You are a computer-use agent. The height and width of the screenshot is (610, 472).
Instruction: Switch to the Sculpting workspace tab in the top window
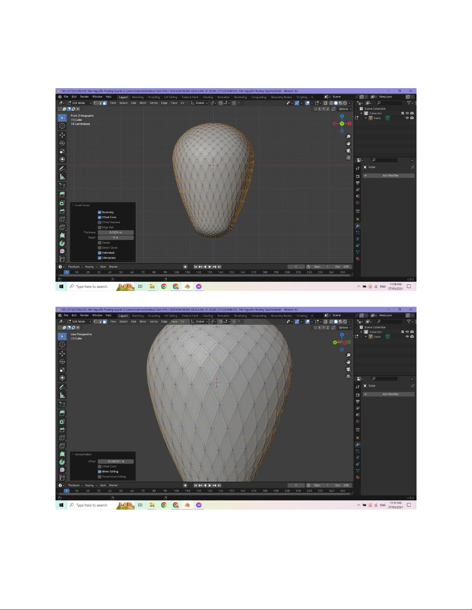pyautogui.click(x=154, y=97)
